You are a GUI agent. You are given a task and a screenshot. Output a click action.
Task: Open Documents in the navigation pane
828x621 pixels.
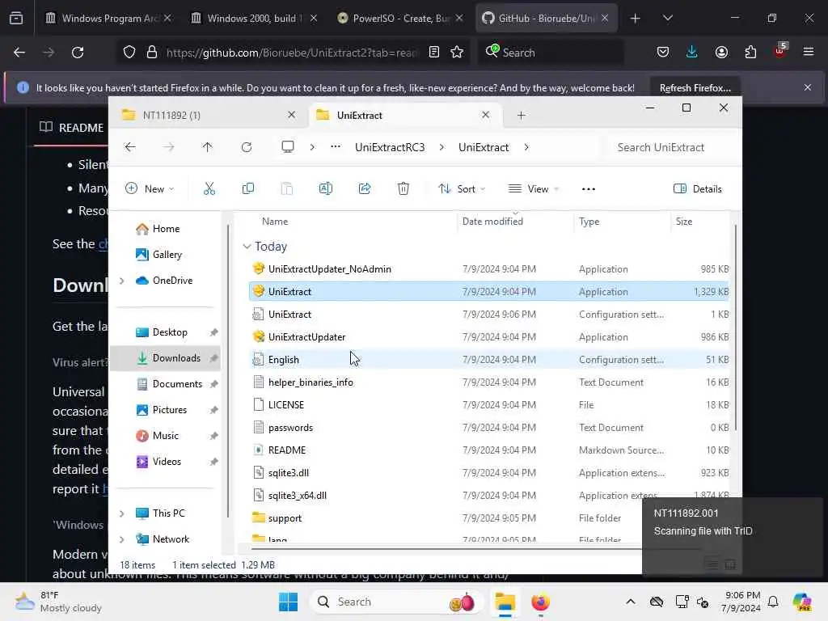tap(177, 384)
